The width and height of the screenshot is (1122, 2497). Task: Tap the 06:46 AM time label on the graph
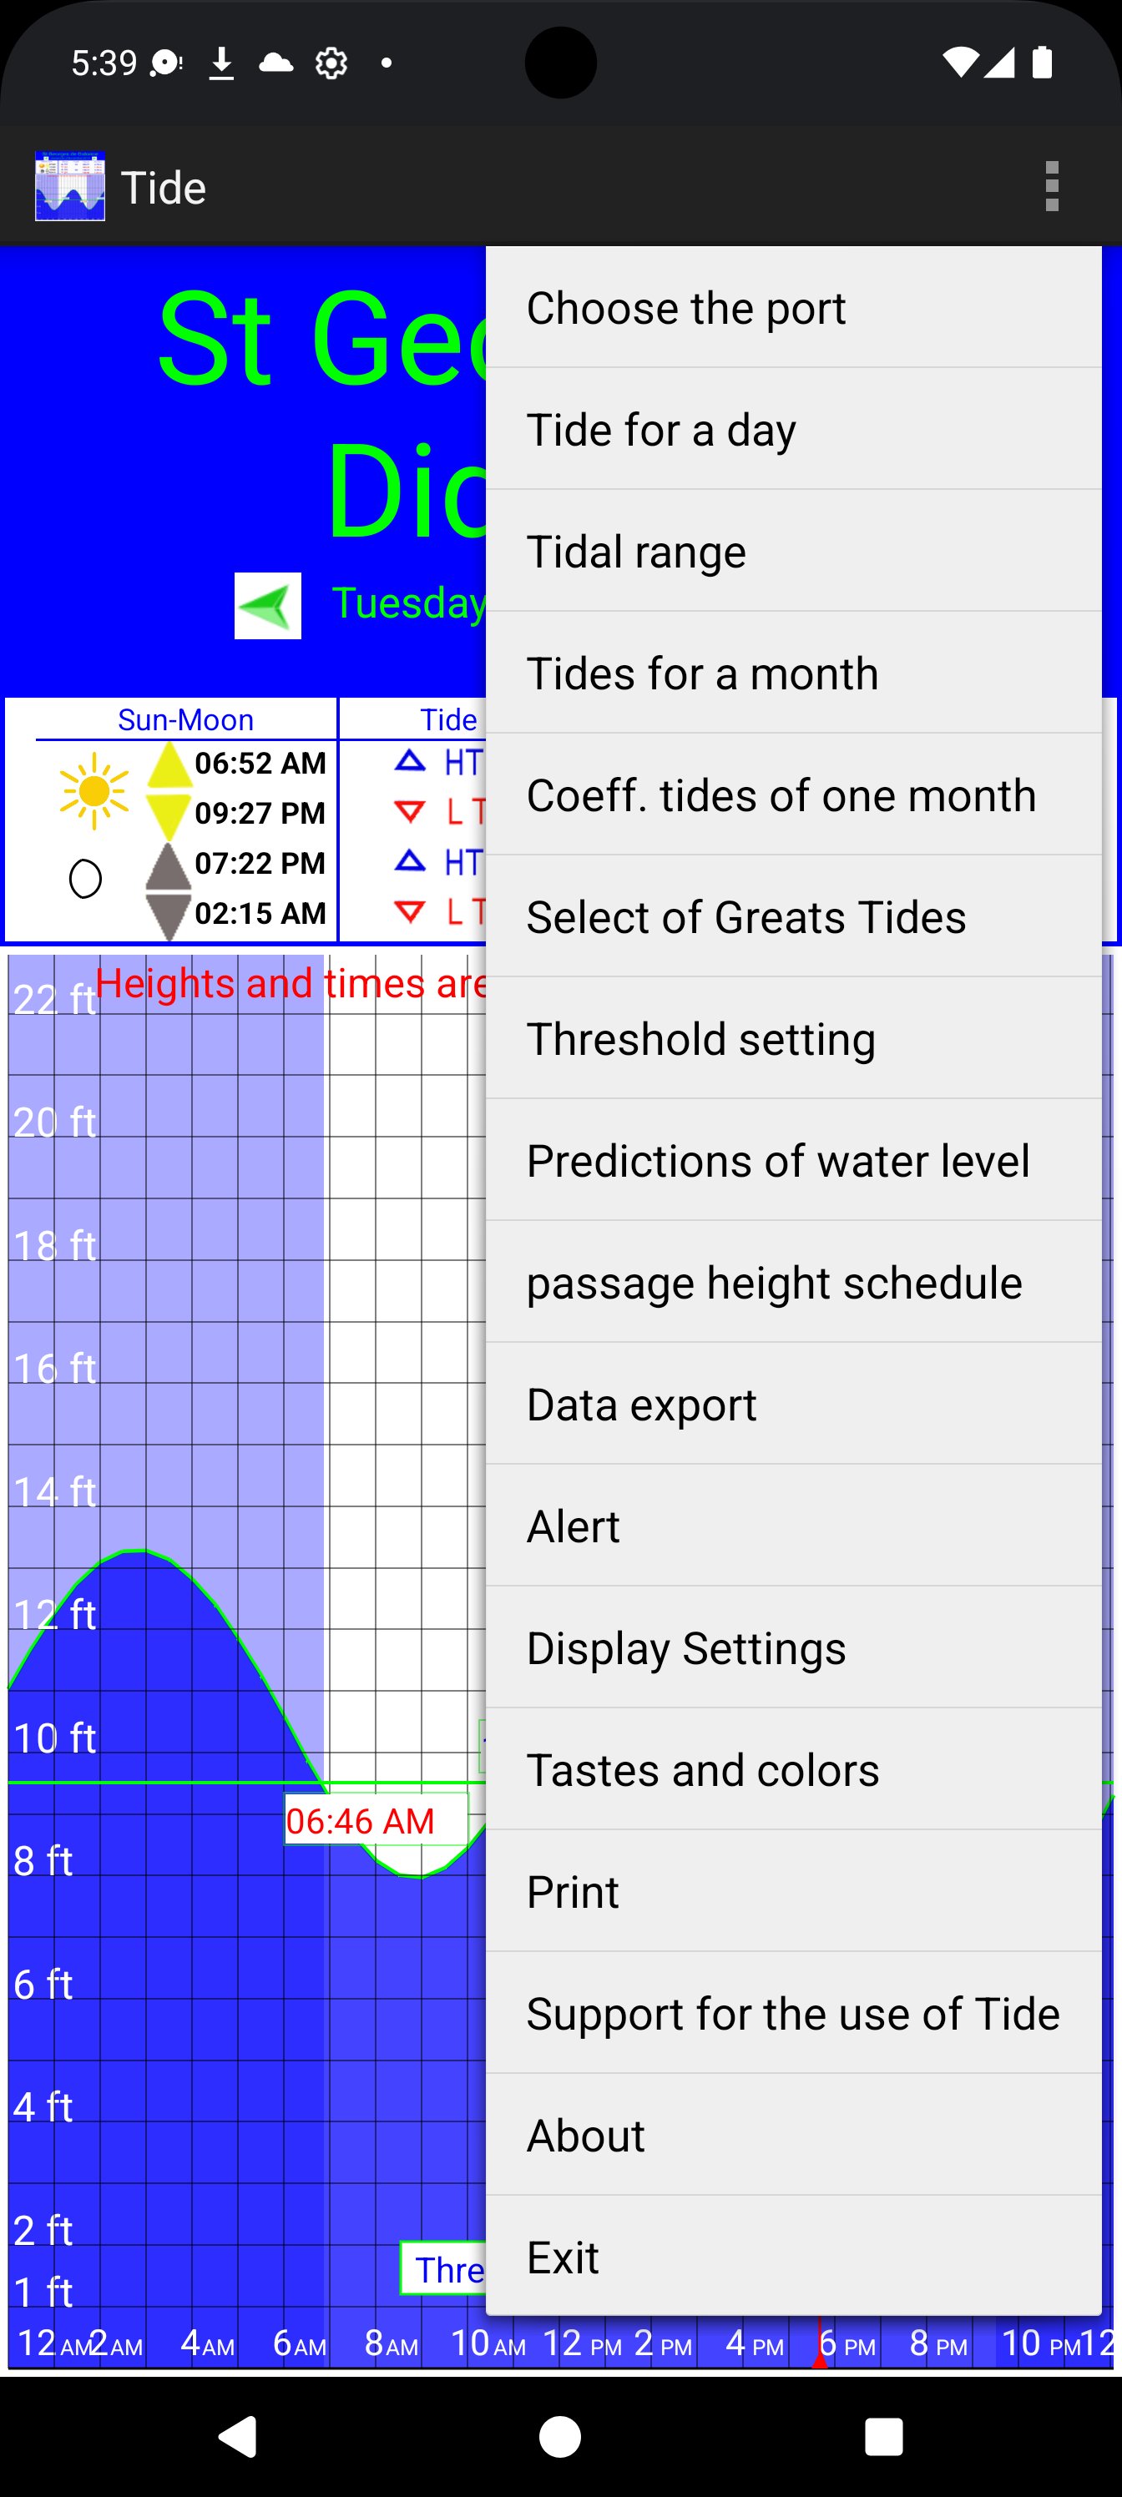coord(377,1819)
